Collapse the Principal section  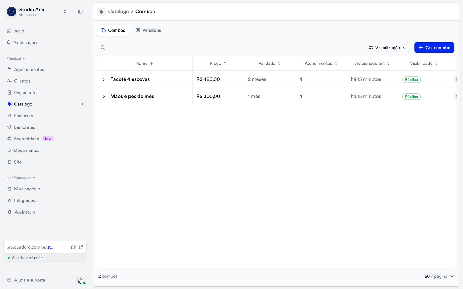pyautogui.click(x=16, y=58)
